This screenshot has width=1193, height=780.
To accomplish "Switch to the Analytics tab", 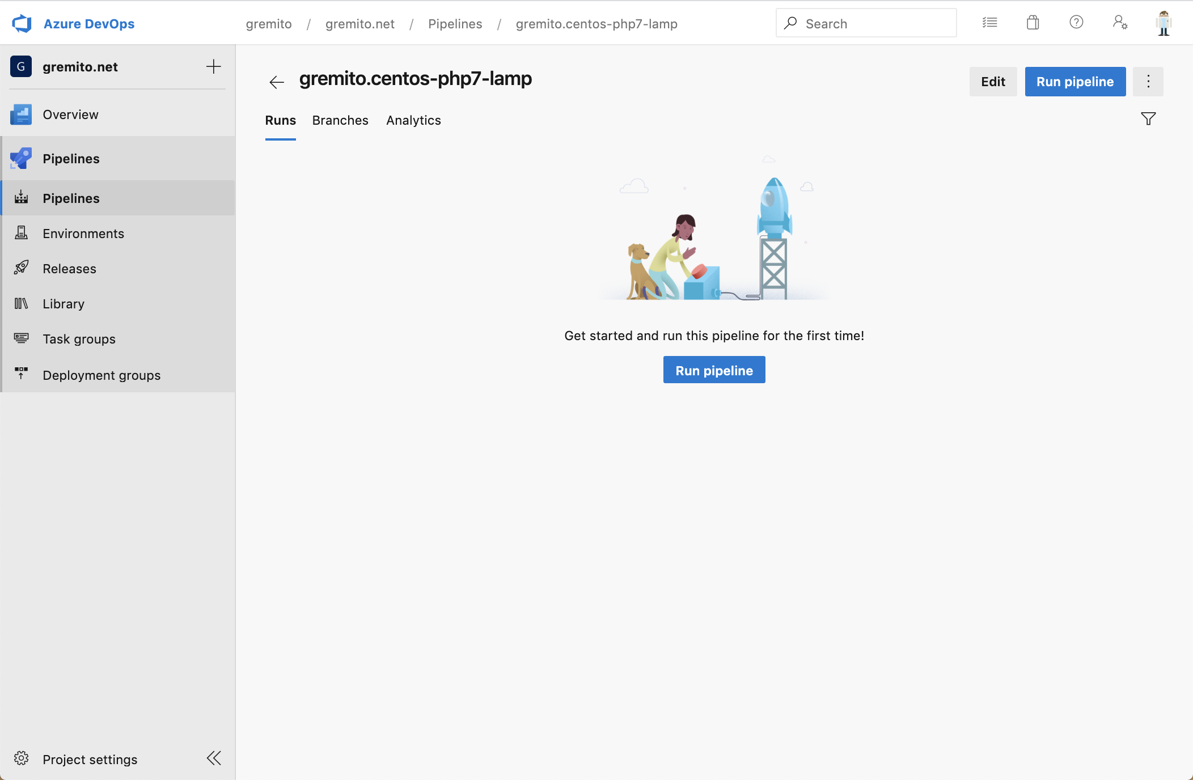I will pyautogui.click(x=413, y=120).
